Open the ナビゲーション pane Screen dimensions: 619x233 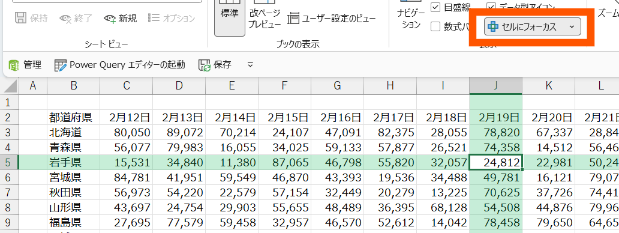411,16
